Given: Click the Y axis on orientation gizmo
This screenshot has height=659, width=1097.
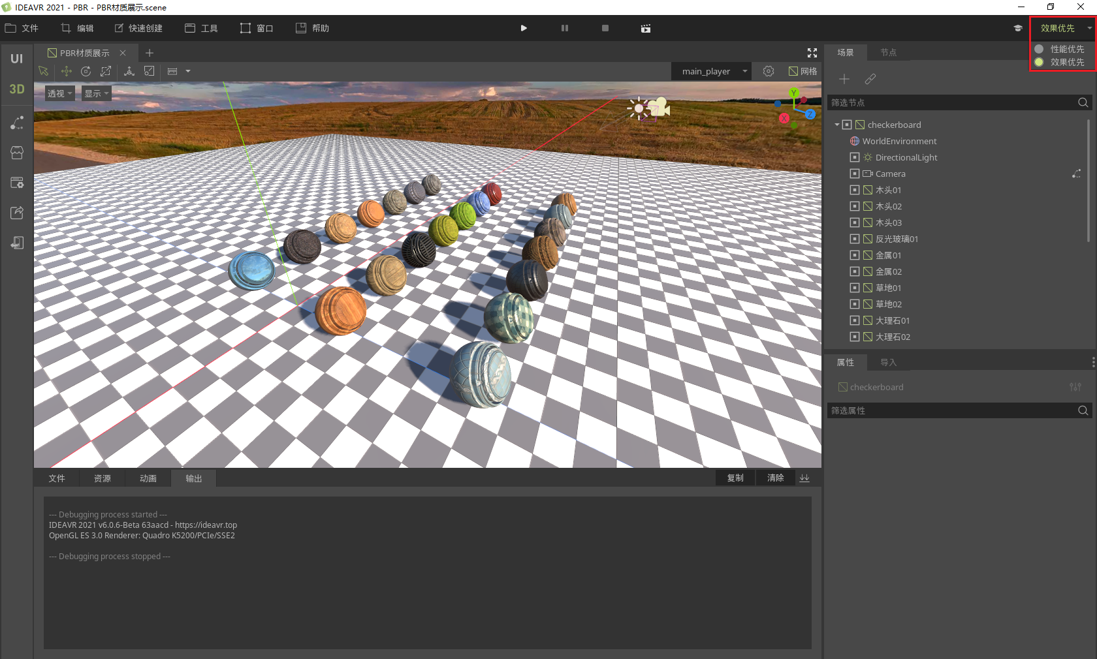Looking at the screenshot, I should [794, 93].
